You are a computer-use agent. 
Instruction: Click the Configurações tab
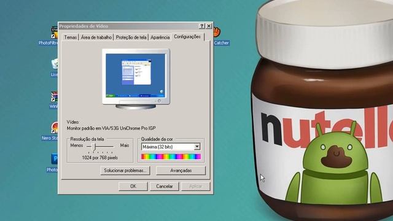point(187,37)
